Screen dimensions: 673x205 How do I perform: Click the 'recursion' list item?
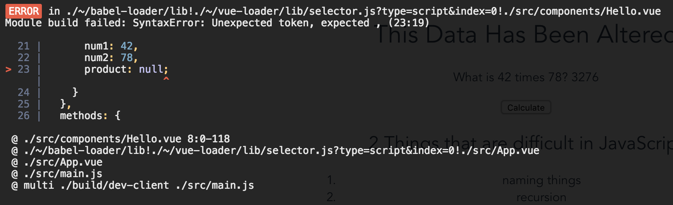point(541,197)
